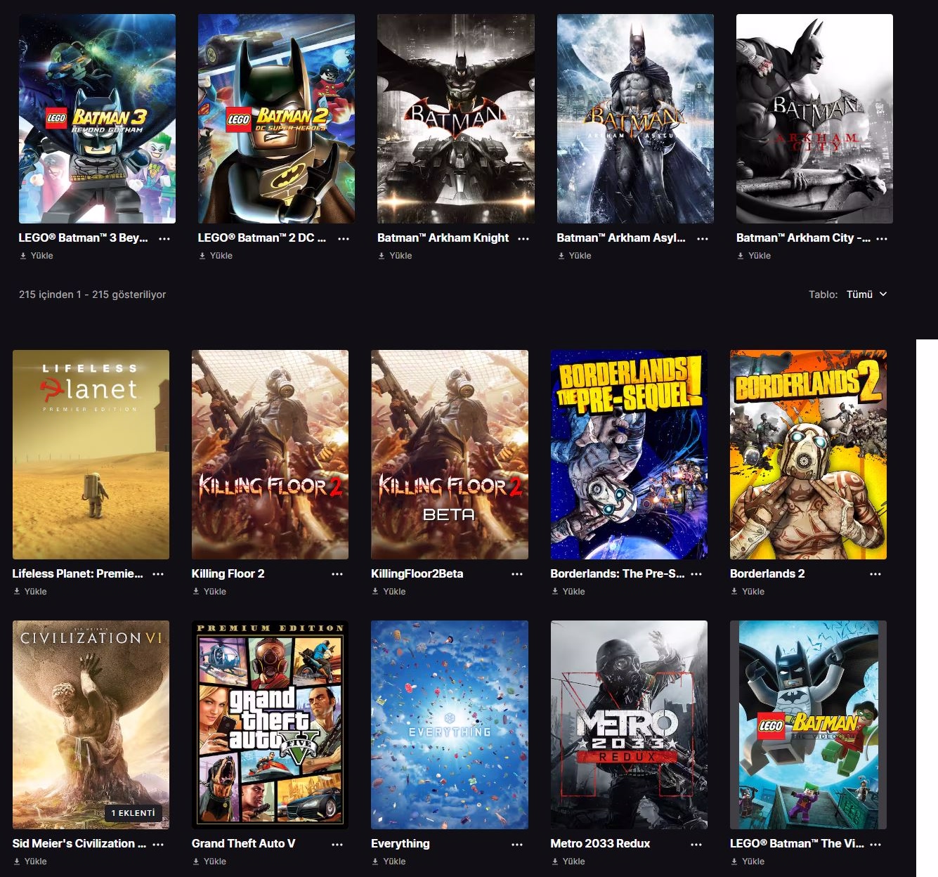Image resolution: width=938 pixels, height=877 pixels.
Task: Click the Borderlands 2 title text
Action: 767,573
